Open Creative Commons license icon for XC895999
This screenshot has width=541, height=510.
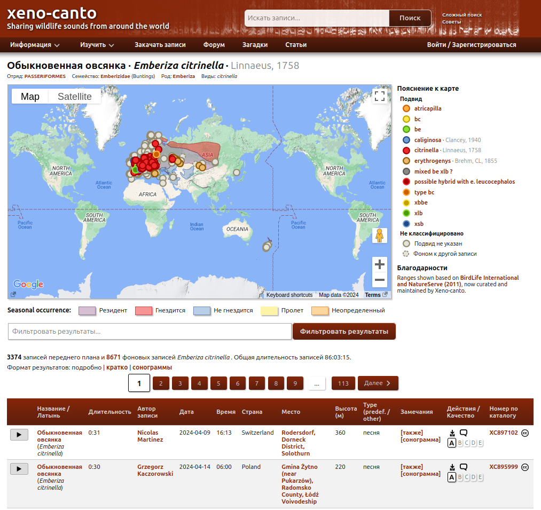point(525,467)
